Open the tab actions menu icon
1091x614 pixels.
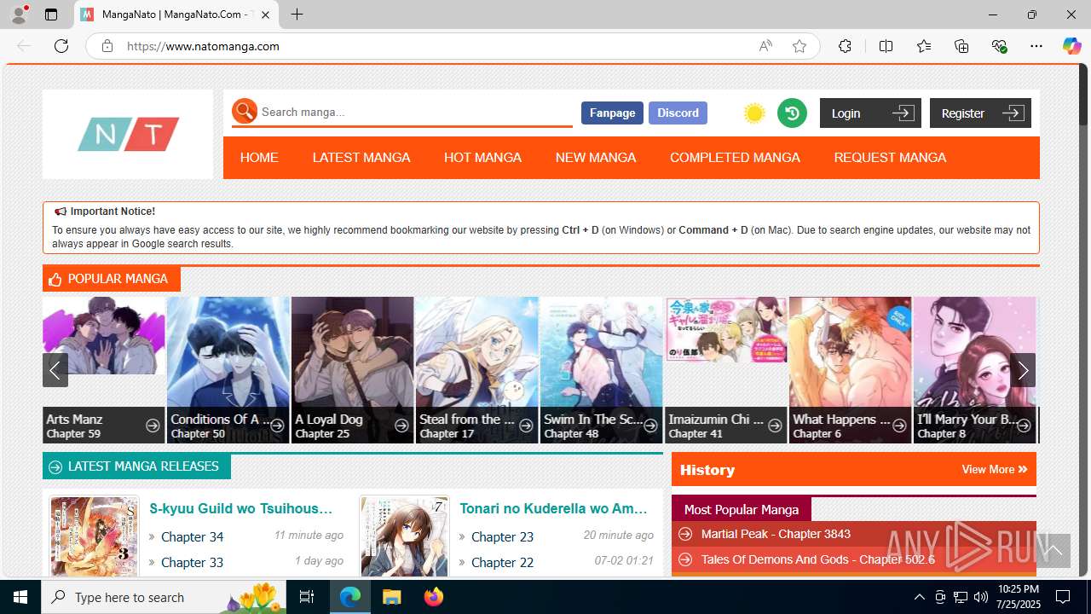pyautogui.click(x=51, y=14)
